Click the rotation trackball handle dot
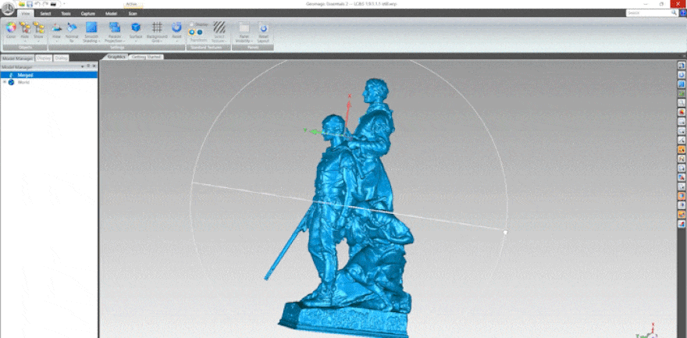687x338 pixels. point(505,233)
